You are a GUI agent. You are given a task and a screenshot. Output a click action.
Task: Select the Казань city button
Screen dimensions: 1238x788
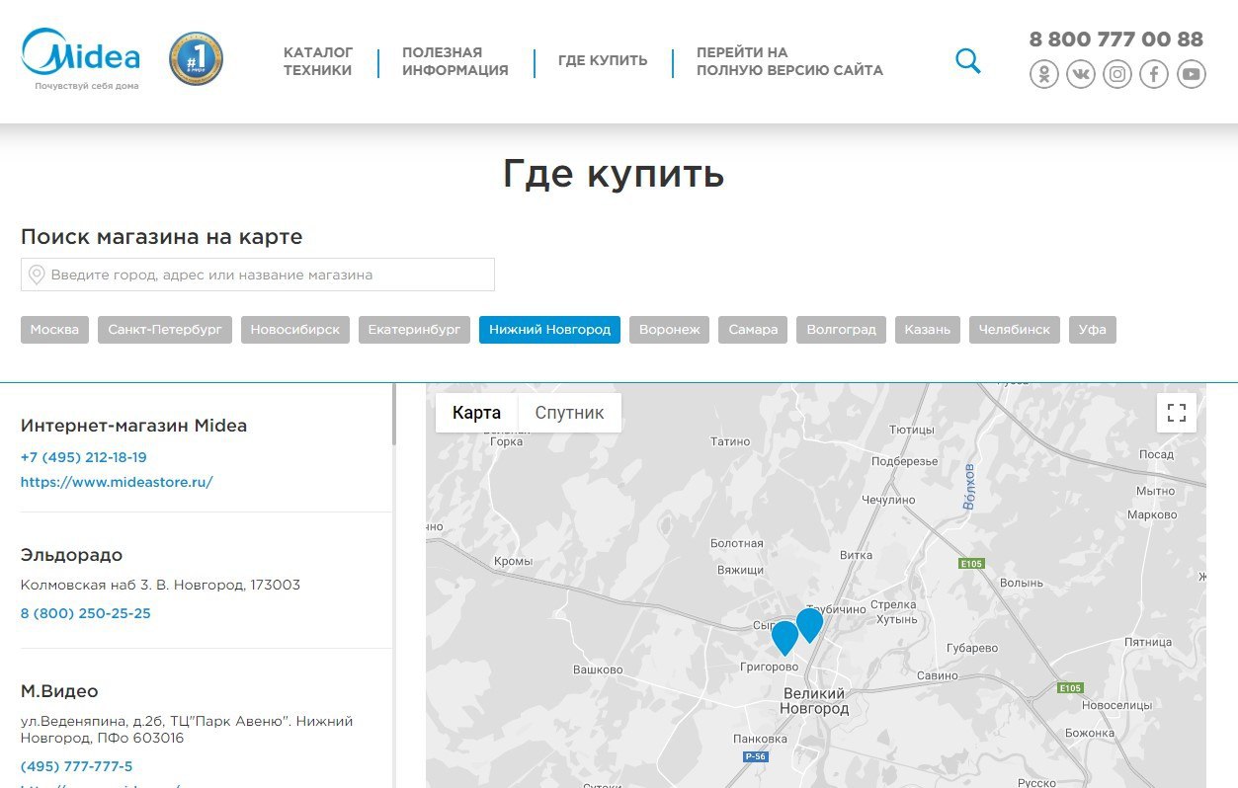click(927, 330)
